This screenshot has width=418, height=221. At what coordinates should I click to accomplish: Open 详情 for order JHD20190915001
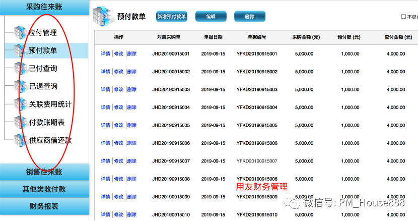[105, 53]
